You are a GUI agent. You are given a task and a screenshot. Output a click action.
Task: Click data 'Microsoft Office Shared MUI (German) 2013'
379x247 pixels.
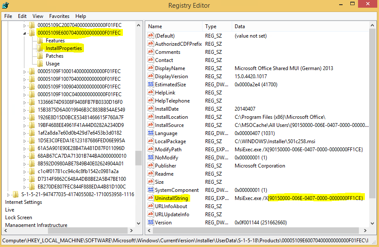tap(284, 68)
